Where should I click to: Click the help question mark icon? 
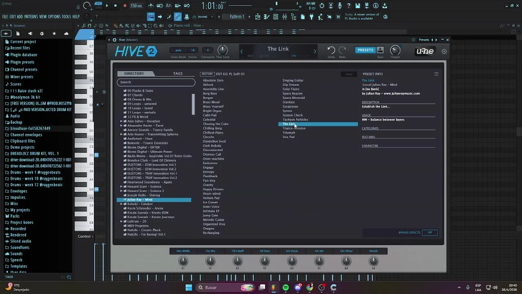349,6
